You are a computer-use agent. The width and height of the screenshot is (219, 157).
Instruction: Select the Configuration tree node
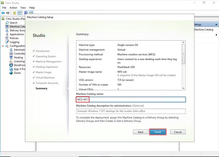(15, 46)
